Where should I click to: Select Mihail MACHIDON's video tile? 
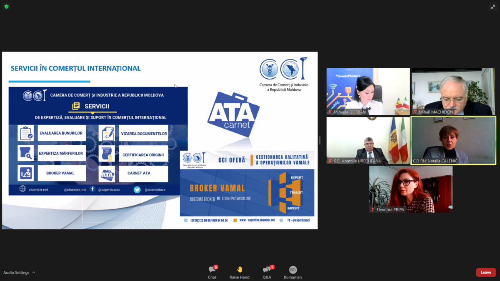(x=453, y=92)
